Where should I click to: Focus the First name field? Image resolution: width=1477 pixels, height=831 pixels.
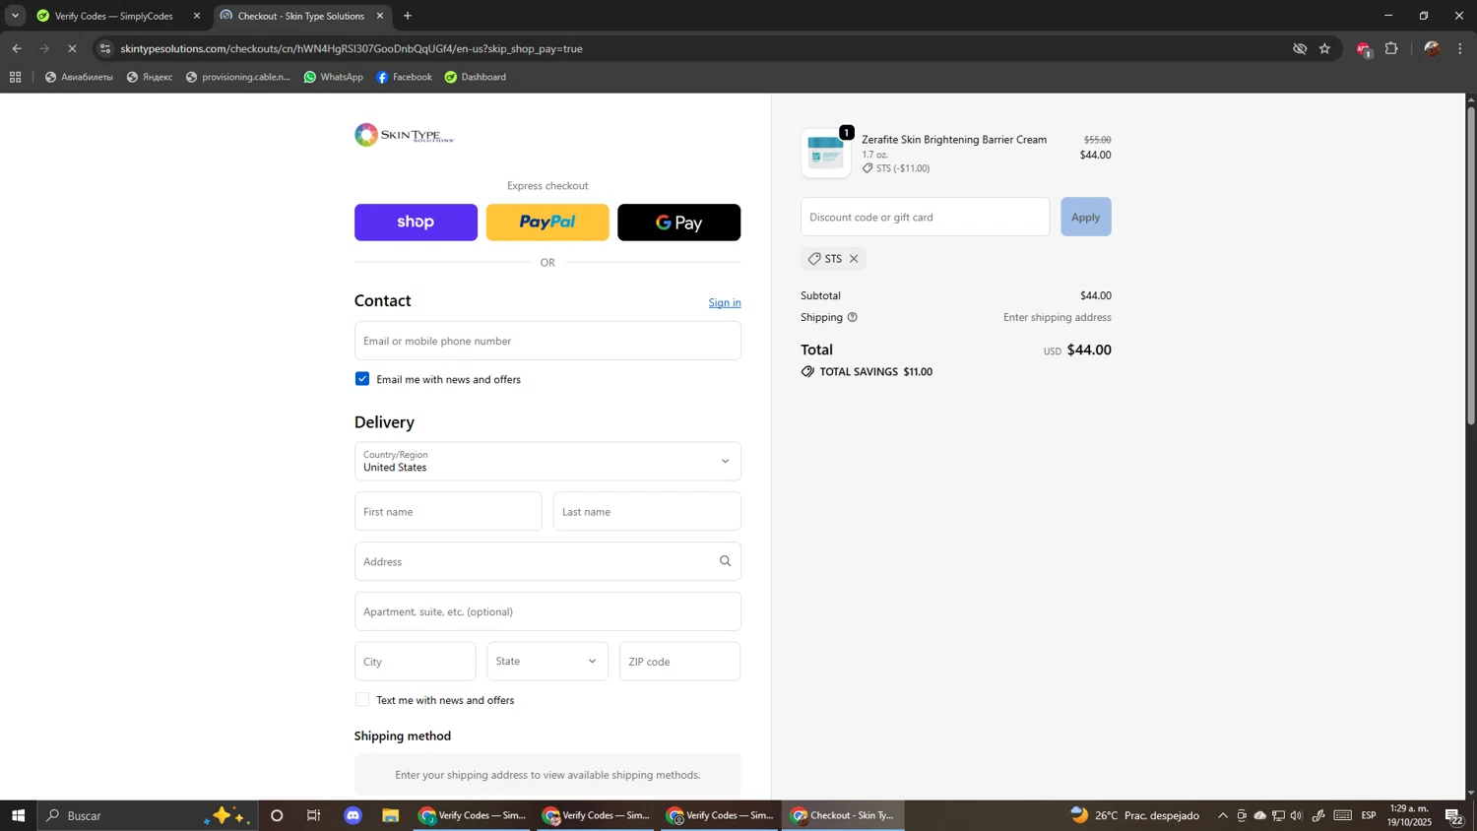[x=448, y=512]
